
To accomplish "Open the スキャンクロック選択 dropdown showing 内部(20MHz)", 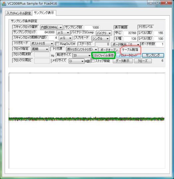I will pos(51,27).
